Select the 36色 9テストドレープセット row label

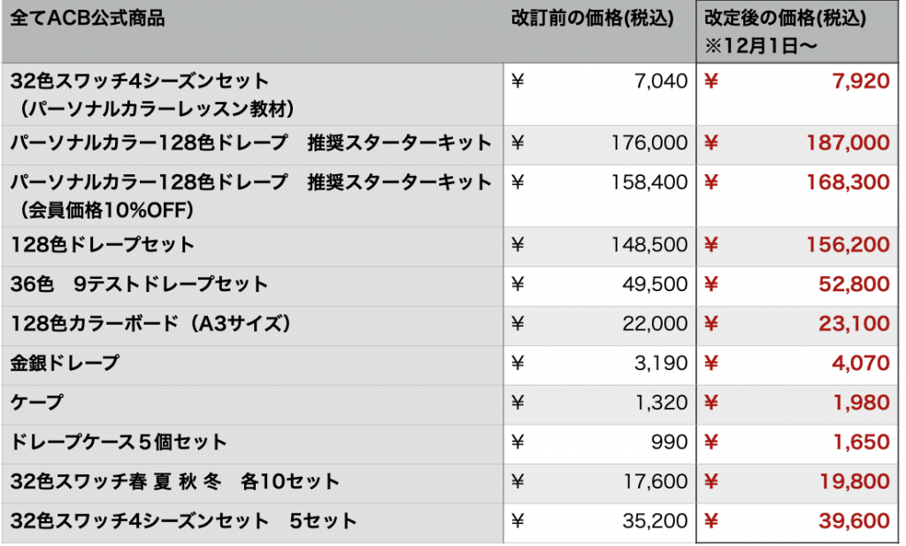point(139,285)
